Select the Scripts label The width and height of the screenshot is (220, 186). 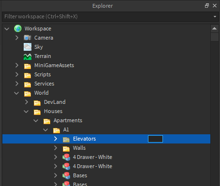coord(43,74)
